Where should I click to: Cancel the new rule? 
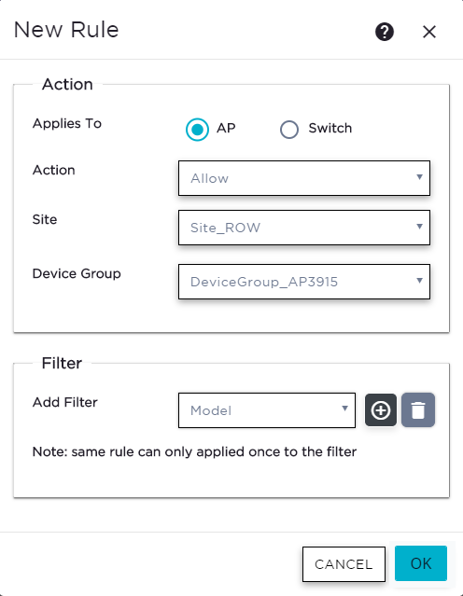coord(344,564)
